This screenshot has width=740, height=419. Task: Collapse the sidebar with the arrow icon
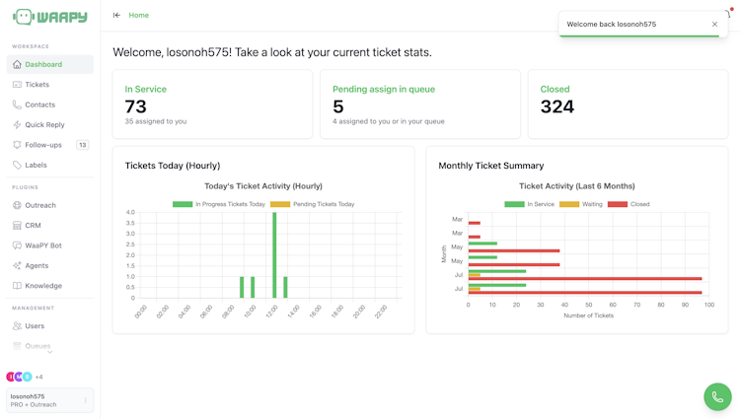tap(116, 15)
